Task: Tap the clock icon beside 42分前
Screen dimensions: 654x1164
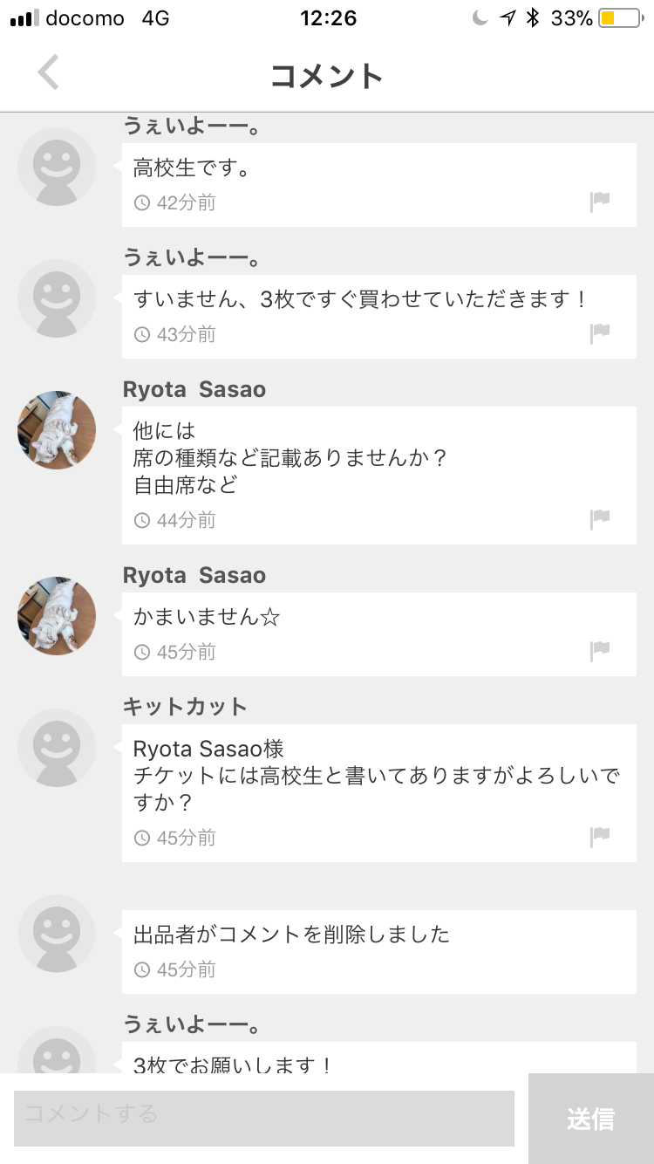Action: (142, 203)
